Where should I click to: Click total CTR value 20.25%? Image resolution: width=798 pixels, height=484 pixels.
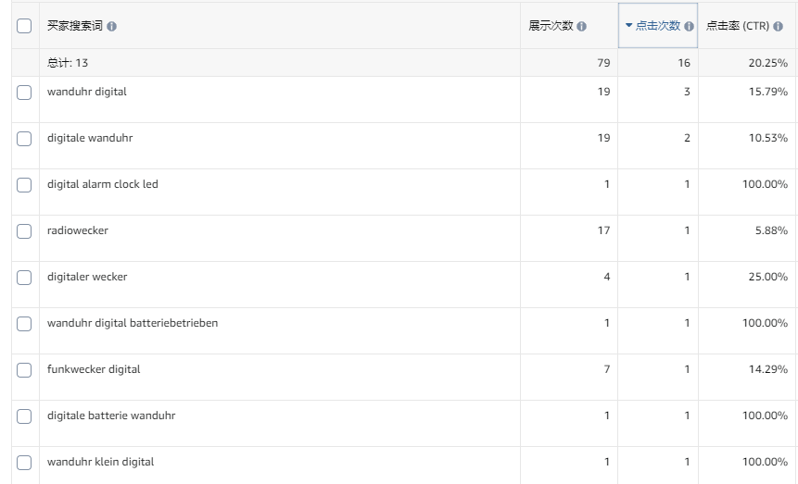[768, 63]
